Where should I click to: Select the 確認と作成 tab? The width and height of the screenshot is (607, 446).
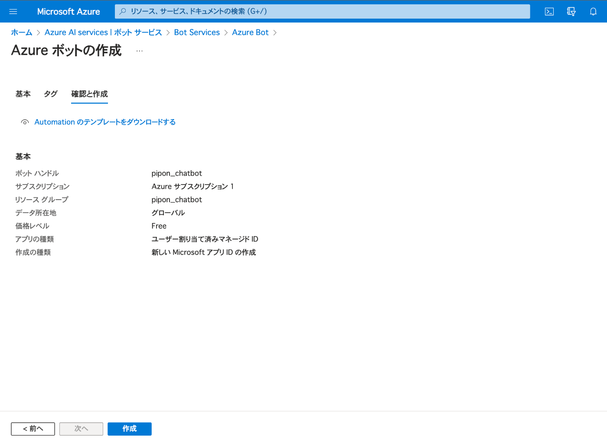(89, 94)
